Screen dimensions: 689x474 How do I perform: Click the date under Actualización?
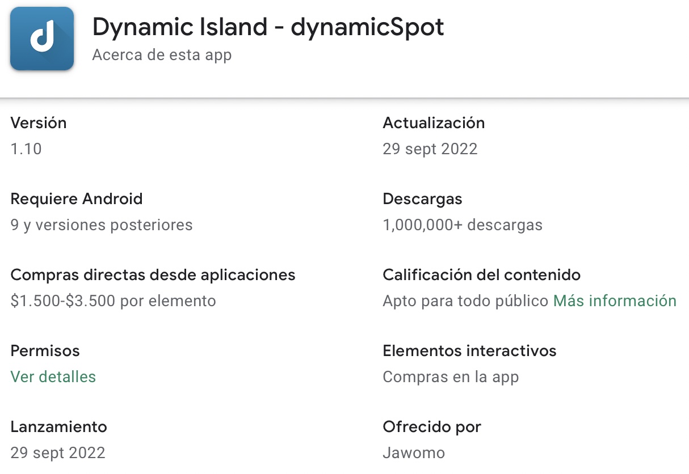[430, 149]
